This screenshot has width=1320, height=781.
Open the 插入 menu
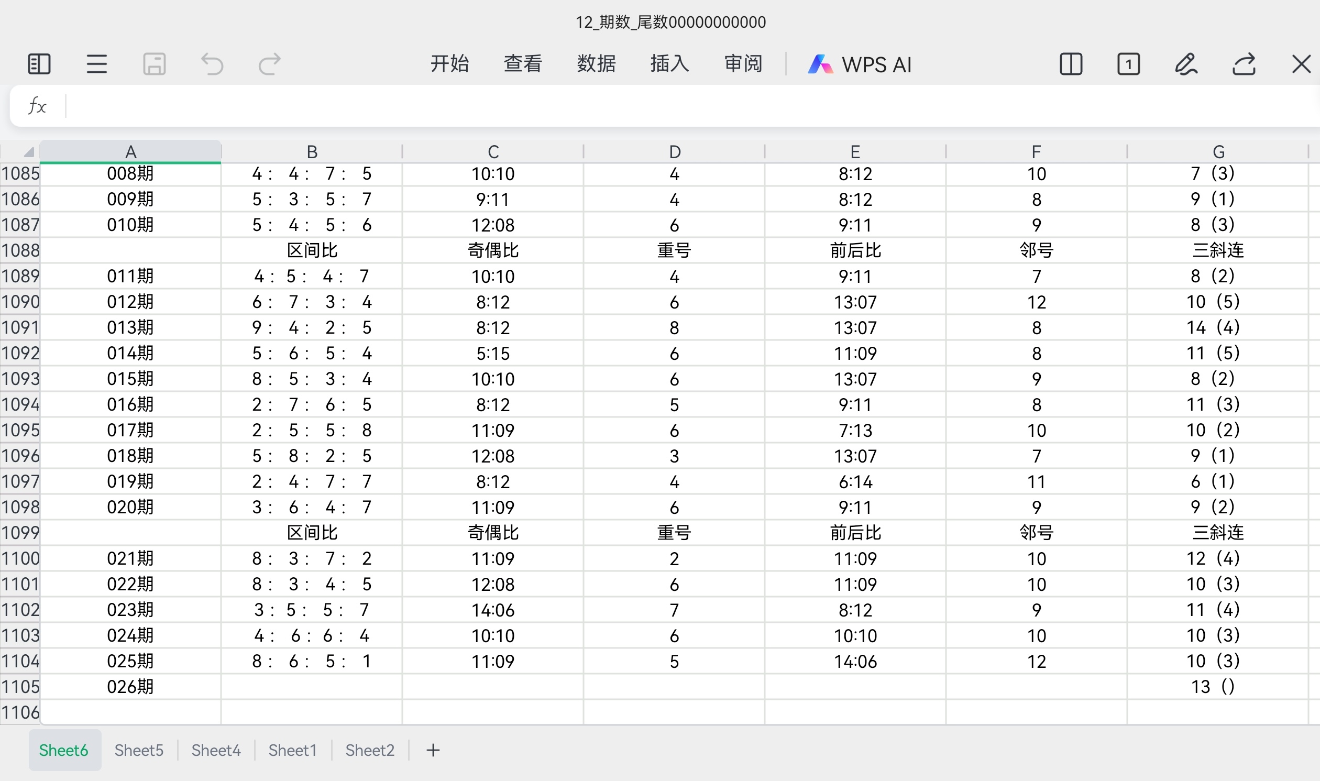tap(669, 64)
